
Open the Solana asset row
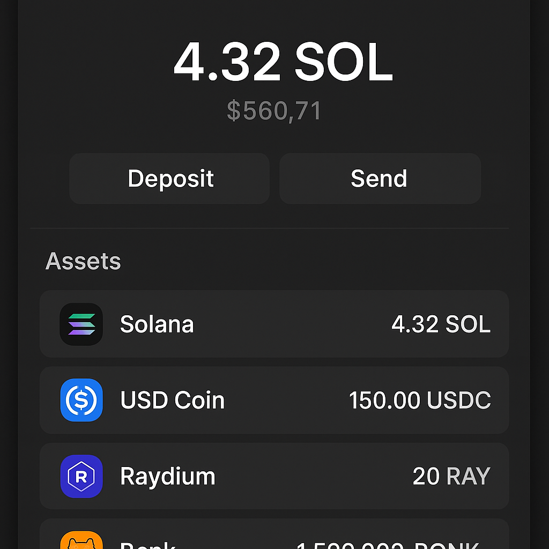(x=274, y=324)
